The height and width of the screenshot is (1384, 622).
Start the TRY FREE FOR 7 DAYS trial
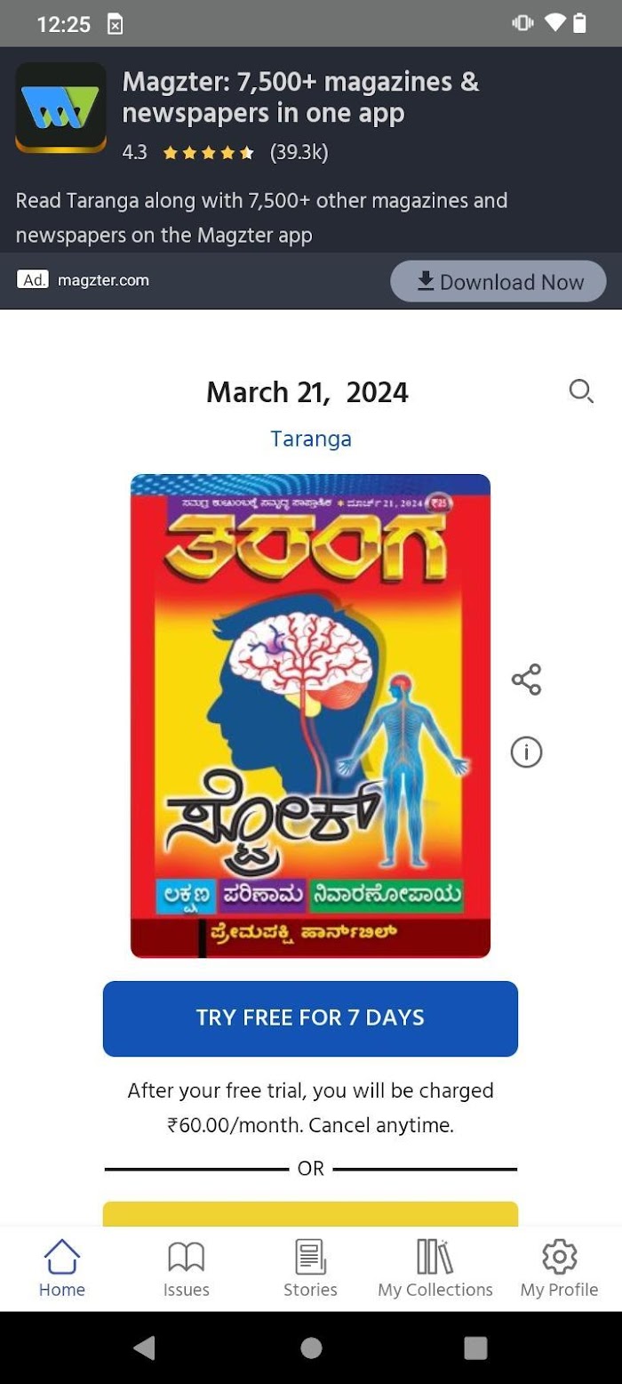pyautogui.click(x=310, y=1018)
